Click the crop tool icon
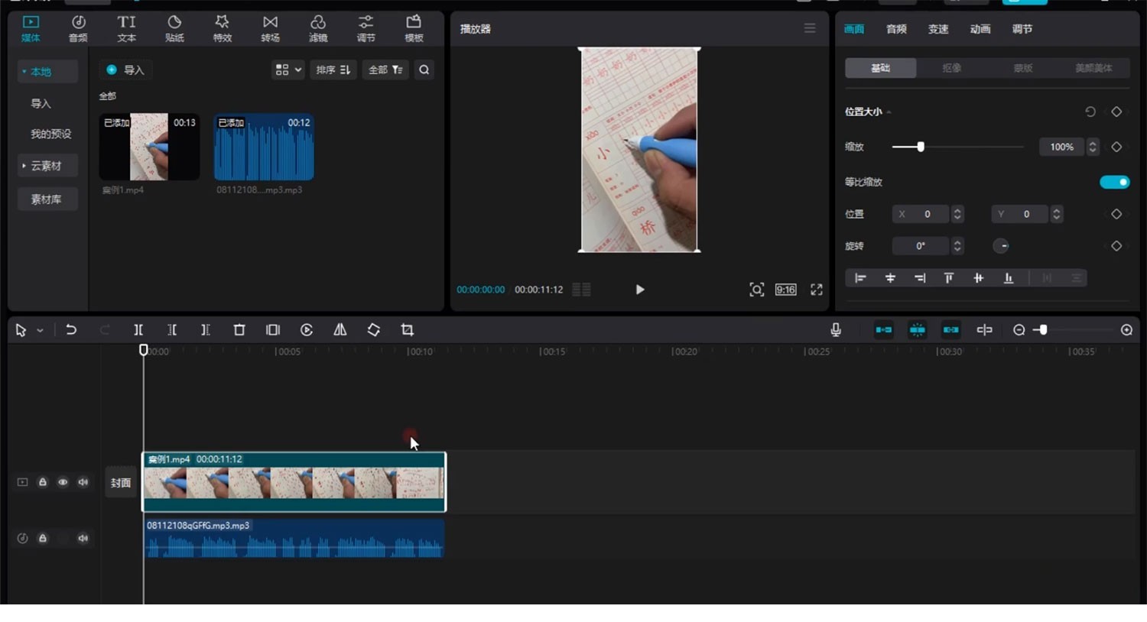This screenshot has width=1147, height=622. [408, 330]
